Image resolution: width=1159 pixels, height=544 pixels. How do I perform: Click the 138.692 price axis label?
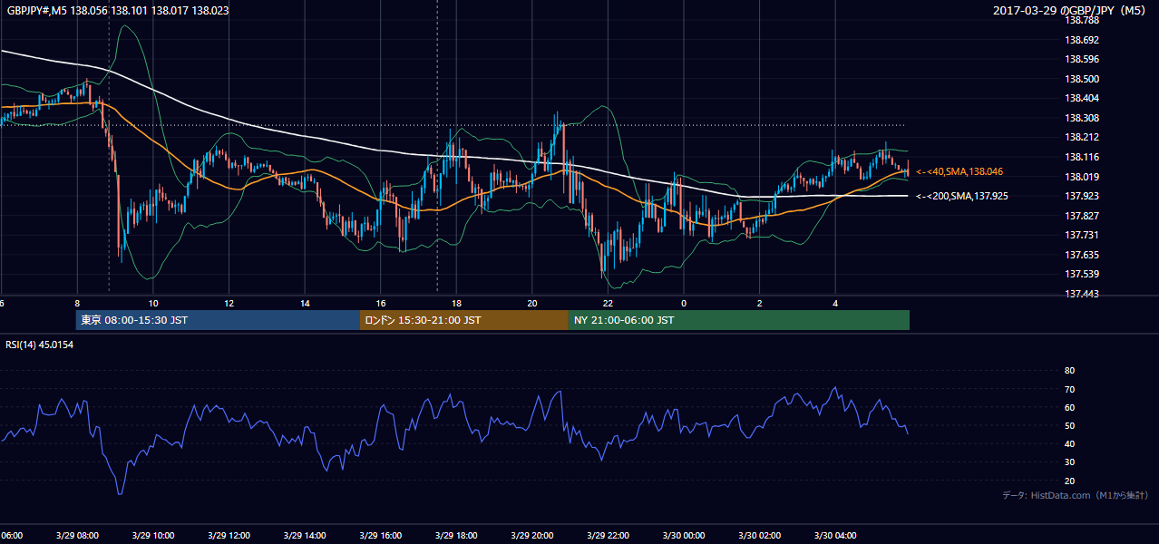pos(1081,40)
